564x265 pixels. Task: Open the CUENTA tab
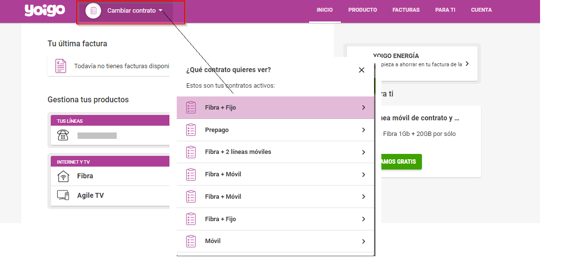[481, 10]
